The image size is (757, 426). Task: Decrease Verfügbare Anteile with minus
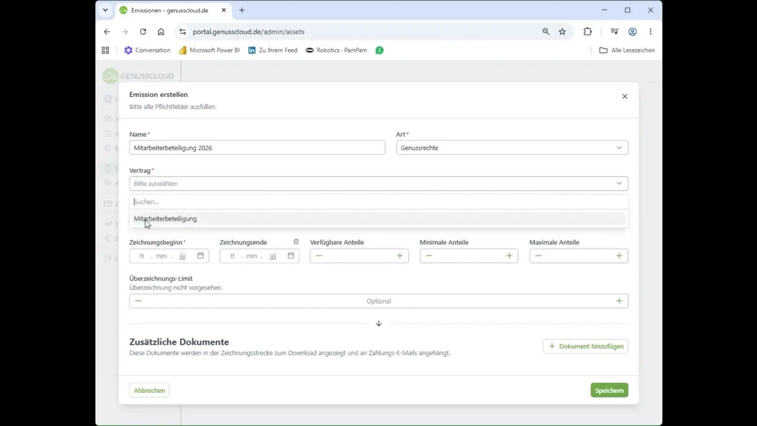click(x=319, y=256)
